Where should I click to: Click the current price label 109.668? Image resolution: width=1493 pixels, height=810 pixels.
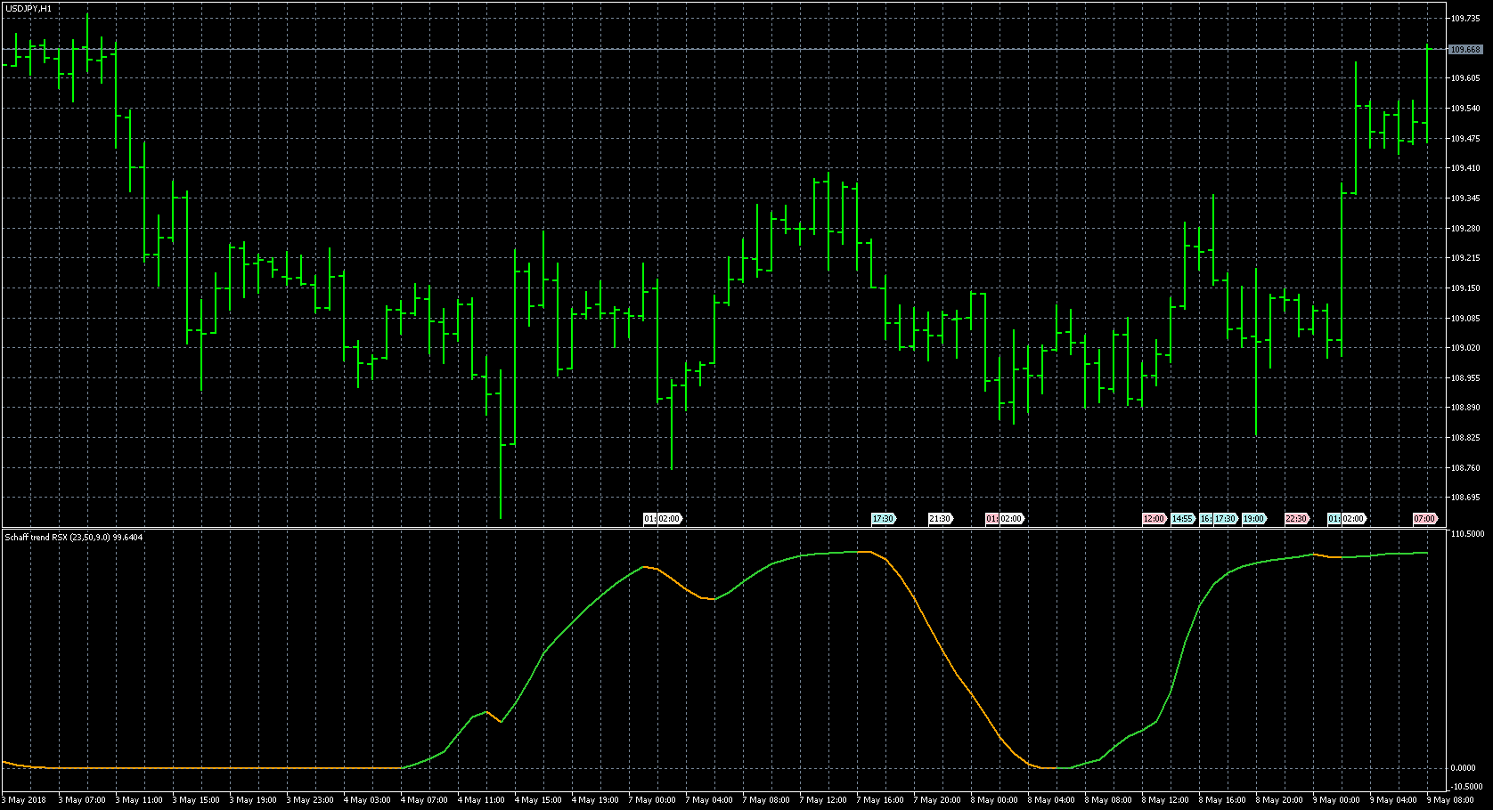(1465, 50)
